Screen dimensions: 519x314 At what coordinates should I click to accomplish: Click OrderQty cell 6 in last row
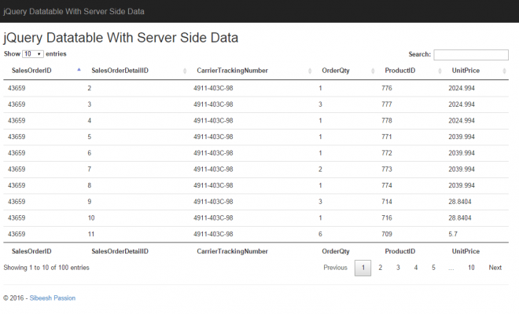point(320,234)
